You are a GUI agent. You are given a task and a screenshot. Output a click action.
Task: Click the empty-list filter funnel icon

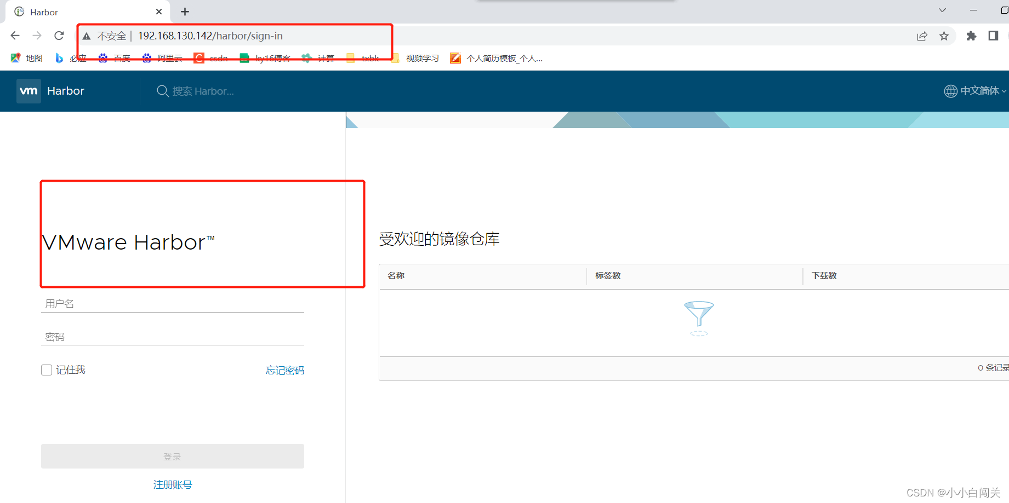[x=699, y=318]
